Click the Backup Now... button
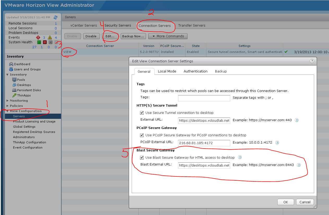 (133, 36)
